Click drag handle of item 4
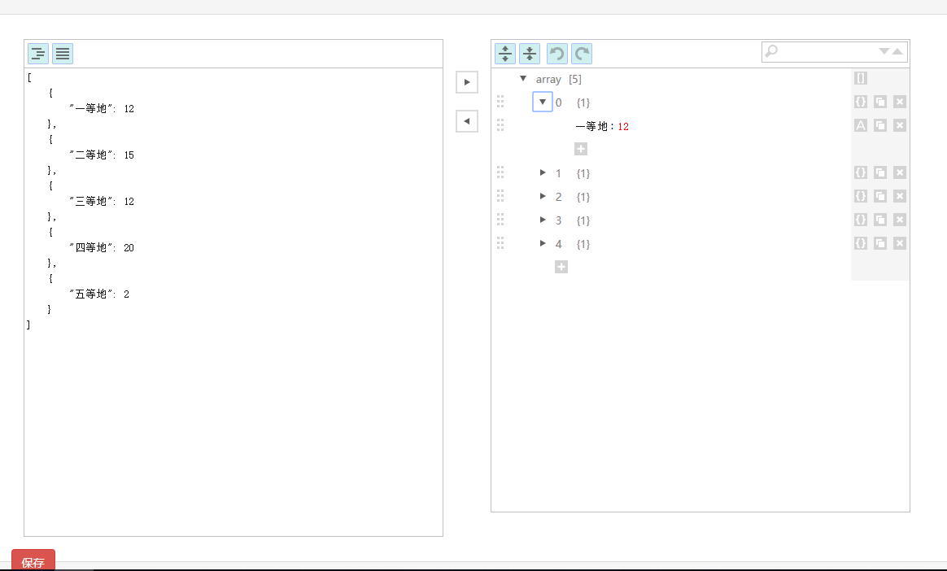This screenshot has width=947, height=571. click(500, 242)
